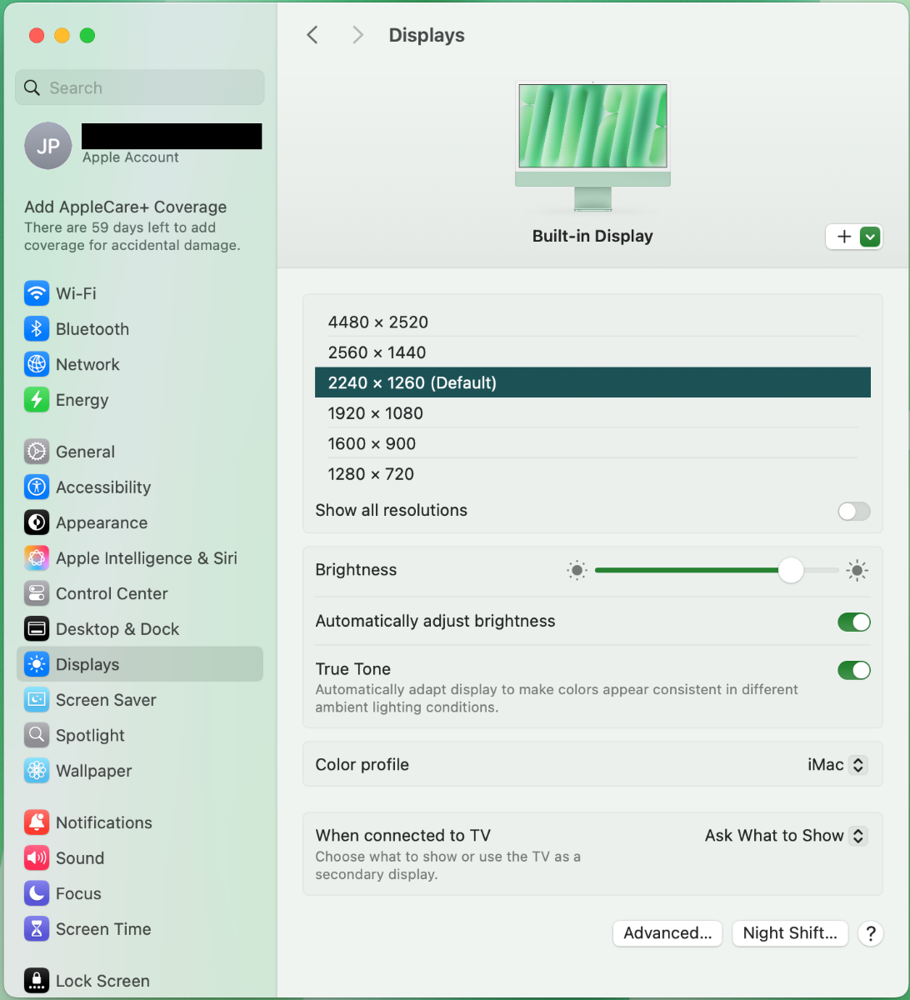Open the Energy lightning bolt icon

pyautogui.click(x=37, y=400)
